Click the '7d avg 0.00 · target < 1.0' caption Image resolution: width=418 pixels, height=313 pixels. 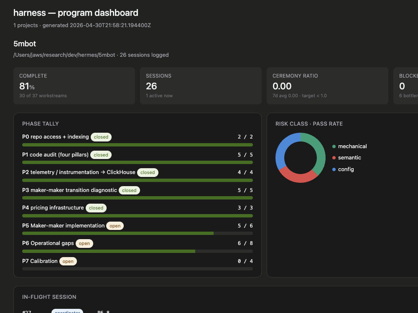299,96
